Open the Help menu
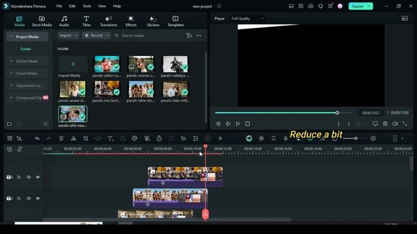Viewport: 417px width, 234px height. (x=117, y=6)
